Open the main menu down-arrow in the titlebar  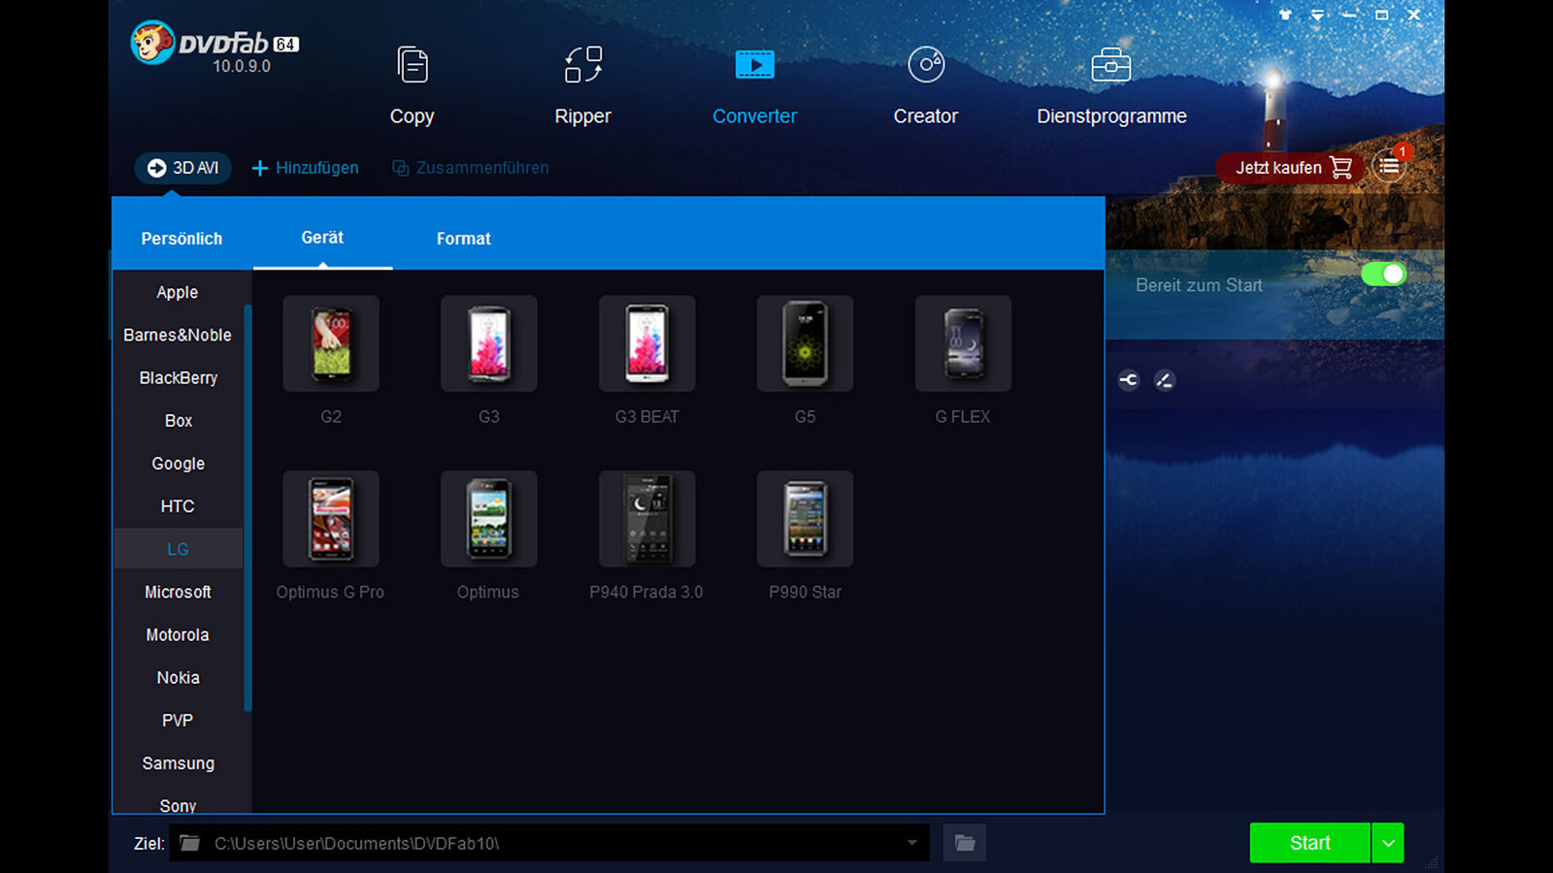[1317, 15]
